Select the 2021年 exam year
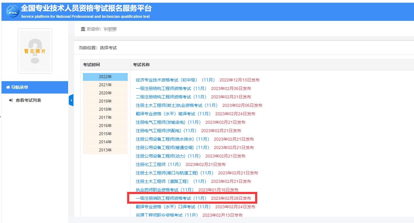Viewport: 414px width, 223px height. tap(105, 85)
